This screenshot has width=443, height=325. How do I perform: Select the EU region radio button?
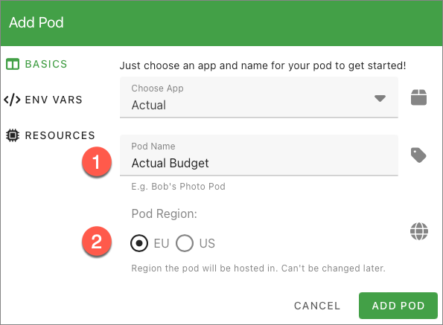(x=139, y=243)
